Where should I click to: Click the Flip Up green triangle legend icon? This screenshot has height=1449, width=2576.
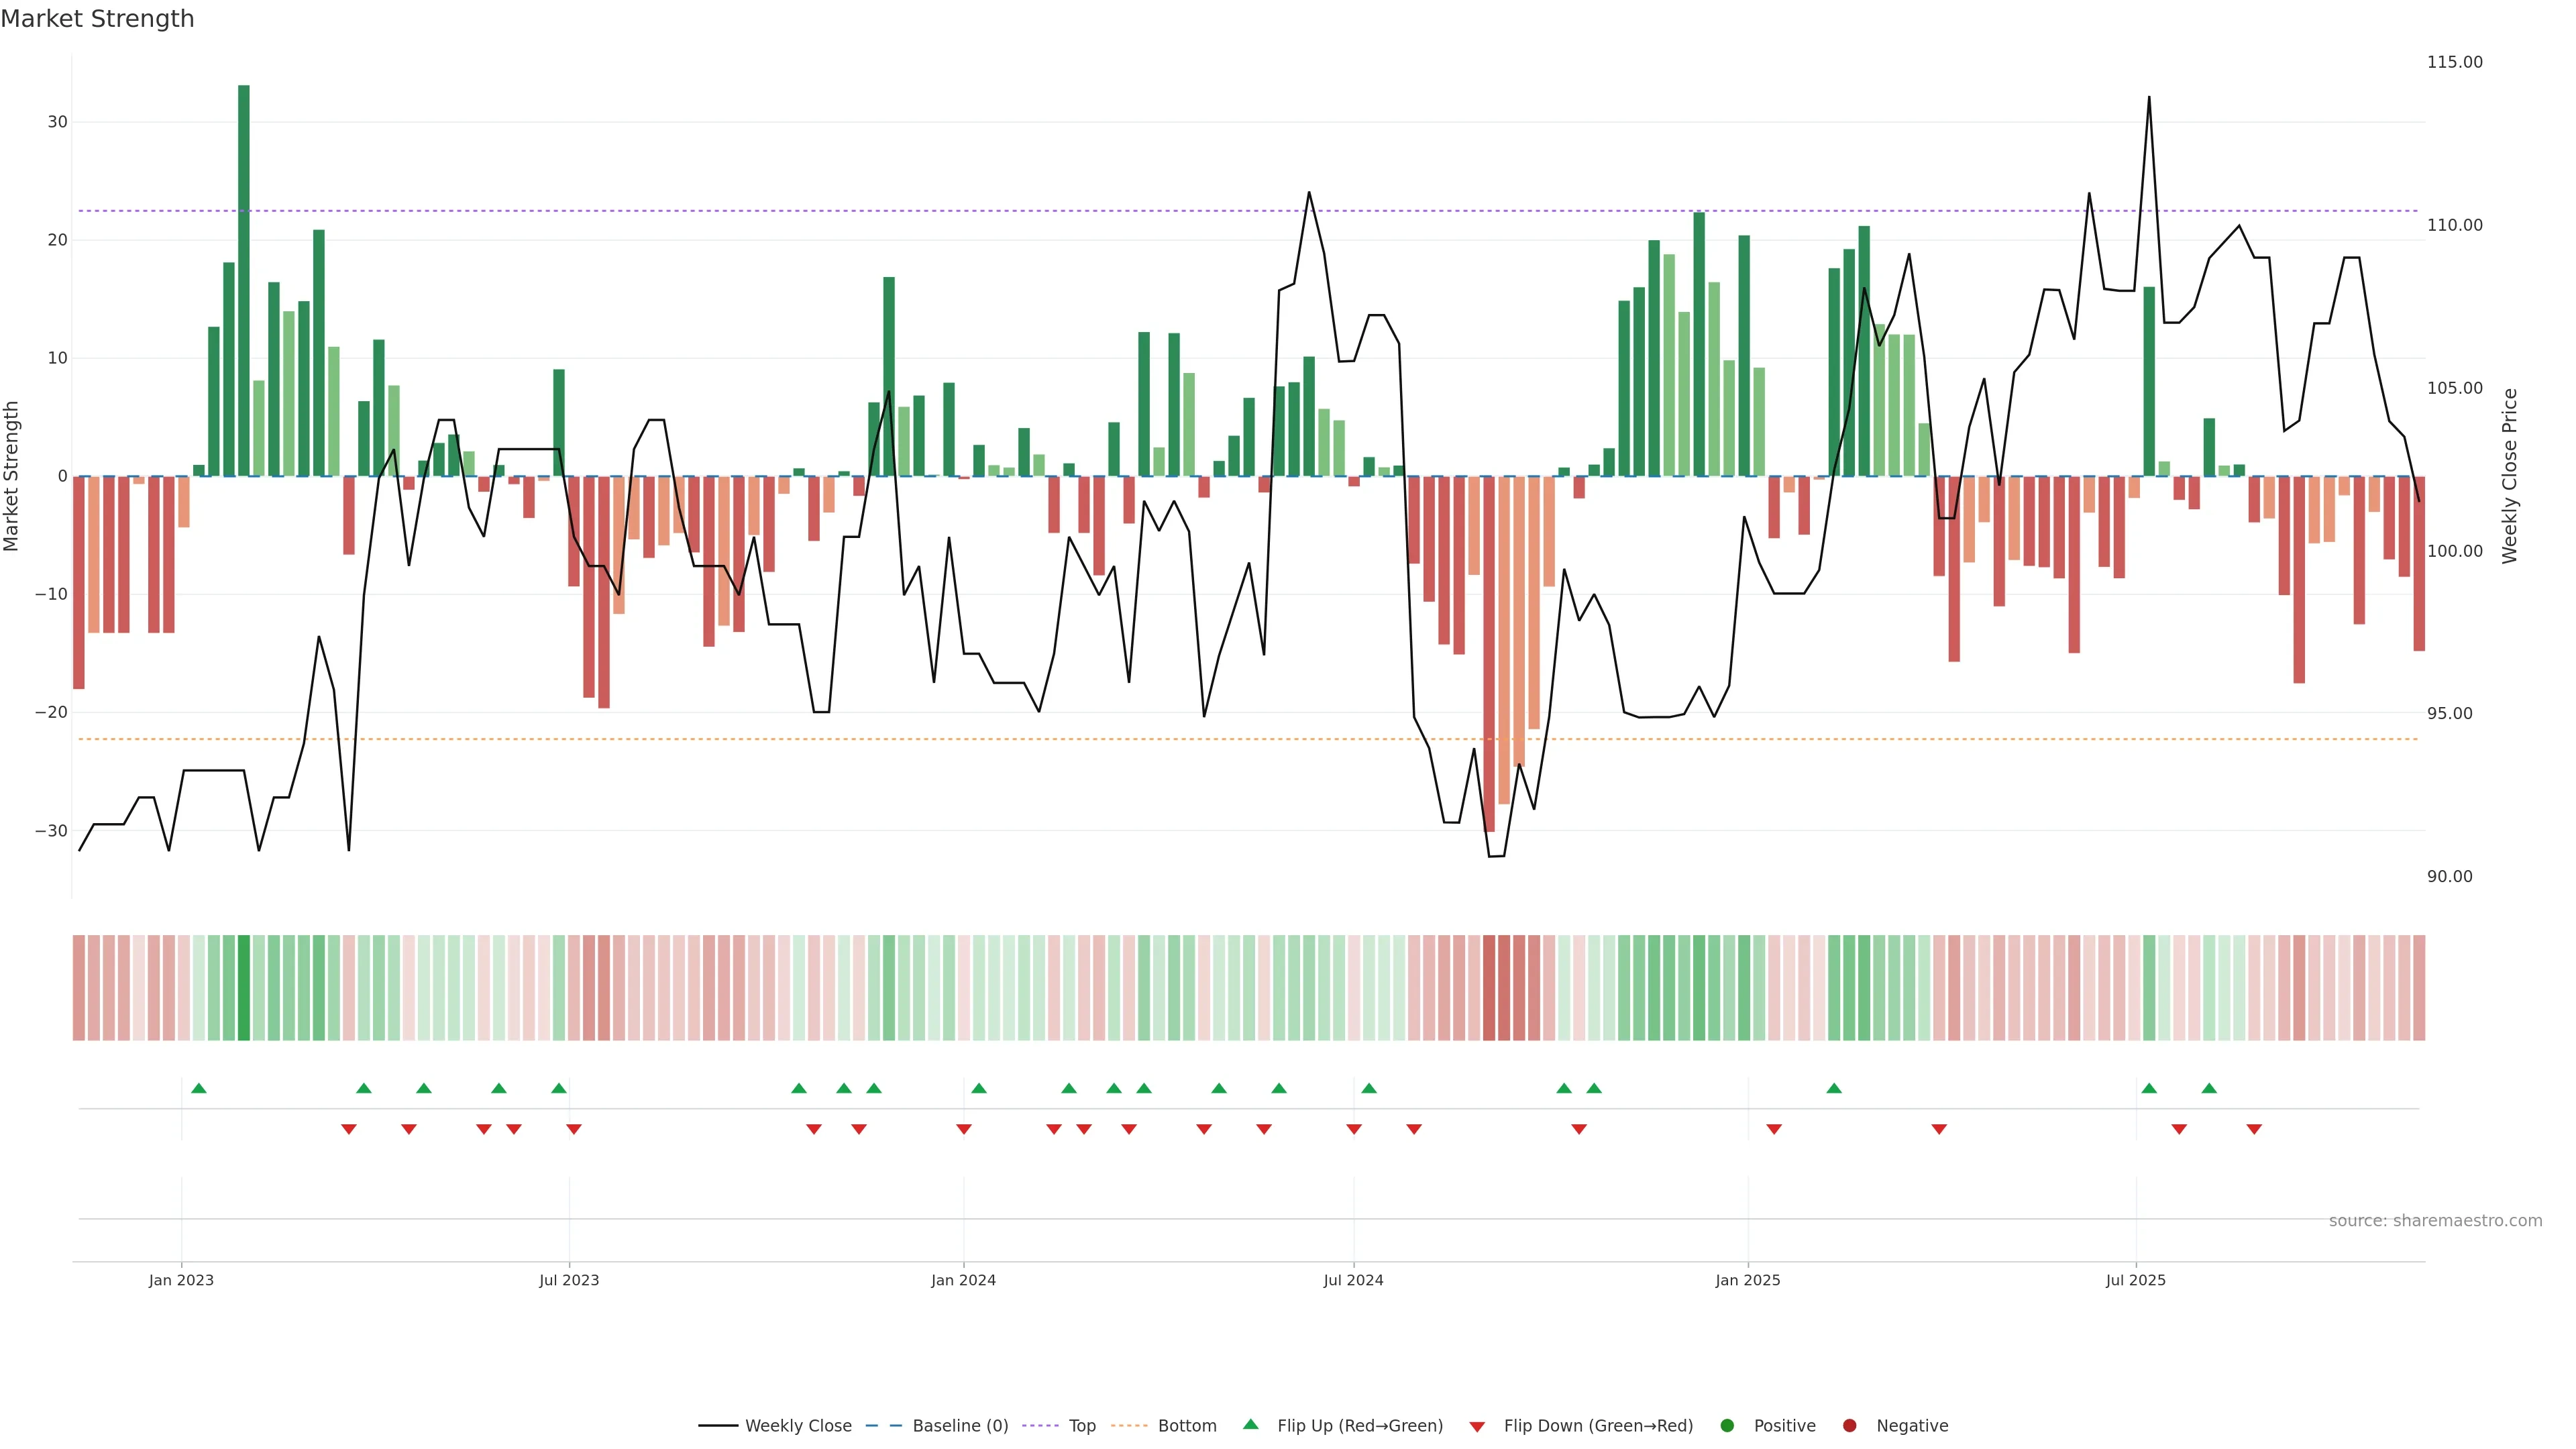[x=1250, y=1425]
